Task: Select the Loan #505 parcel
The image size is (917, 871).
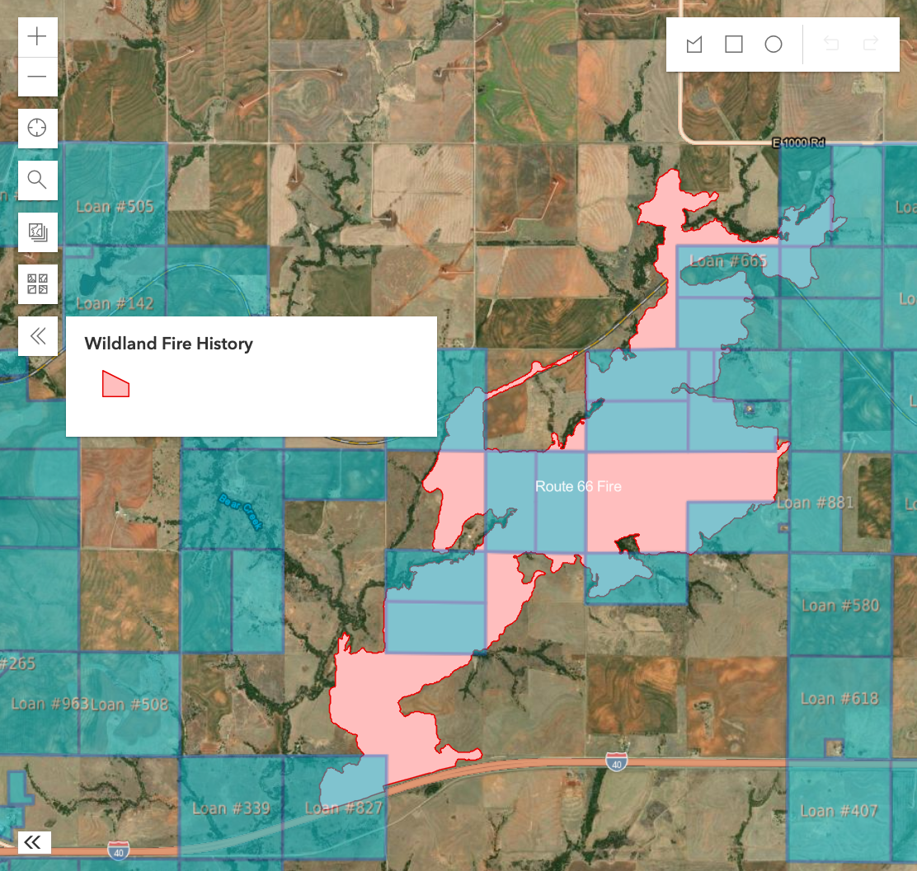Action: (x=115, y=206)
